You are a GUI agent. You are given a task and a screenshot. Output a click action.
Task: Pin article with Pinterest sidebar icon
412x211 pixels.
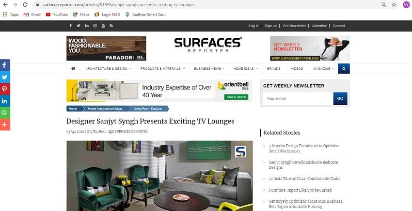click(x=5, y=89)
